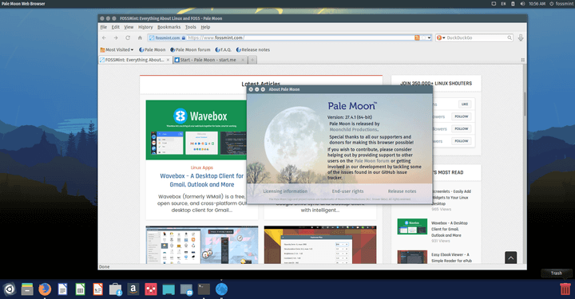This screenshot has width=575, height=299.
Task: Bookmark this page with the star icon
Action: 423,37
